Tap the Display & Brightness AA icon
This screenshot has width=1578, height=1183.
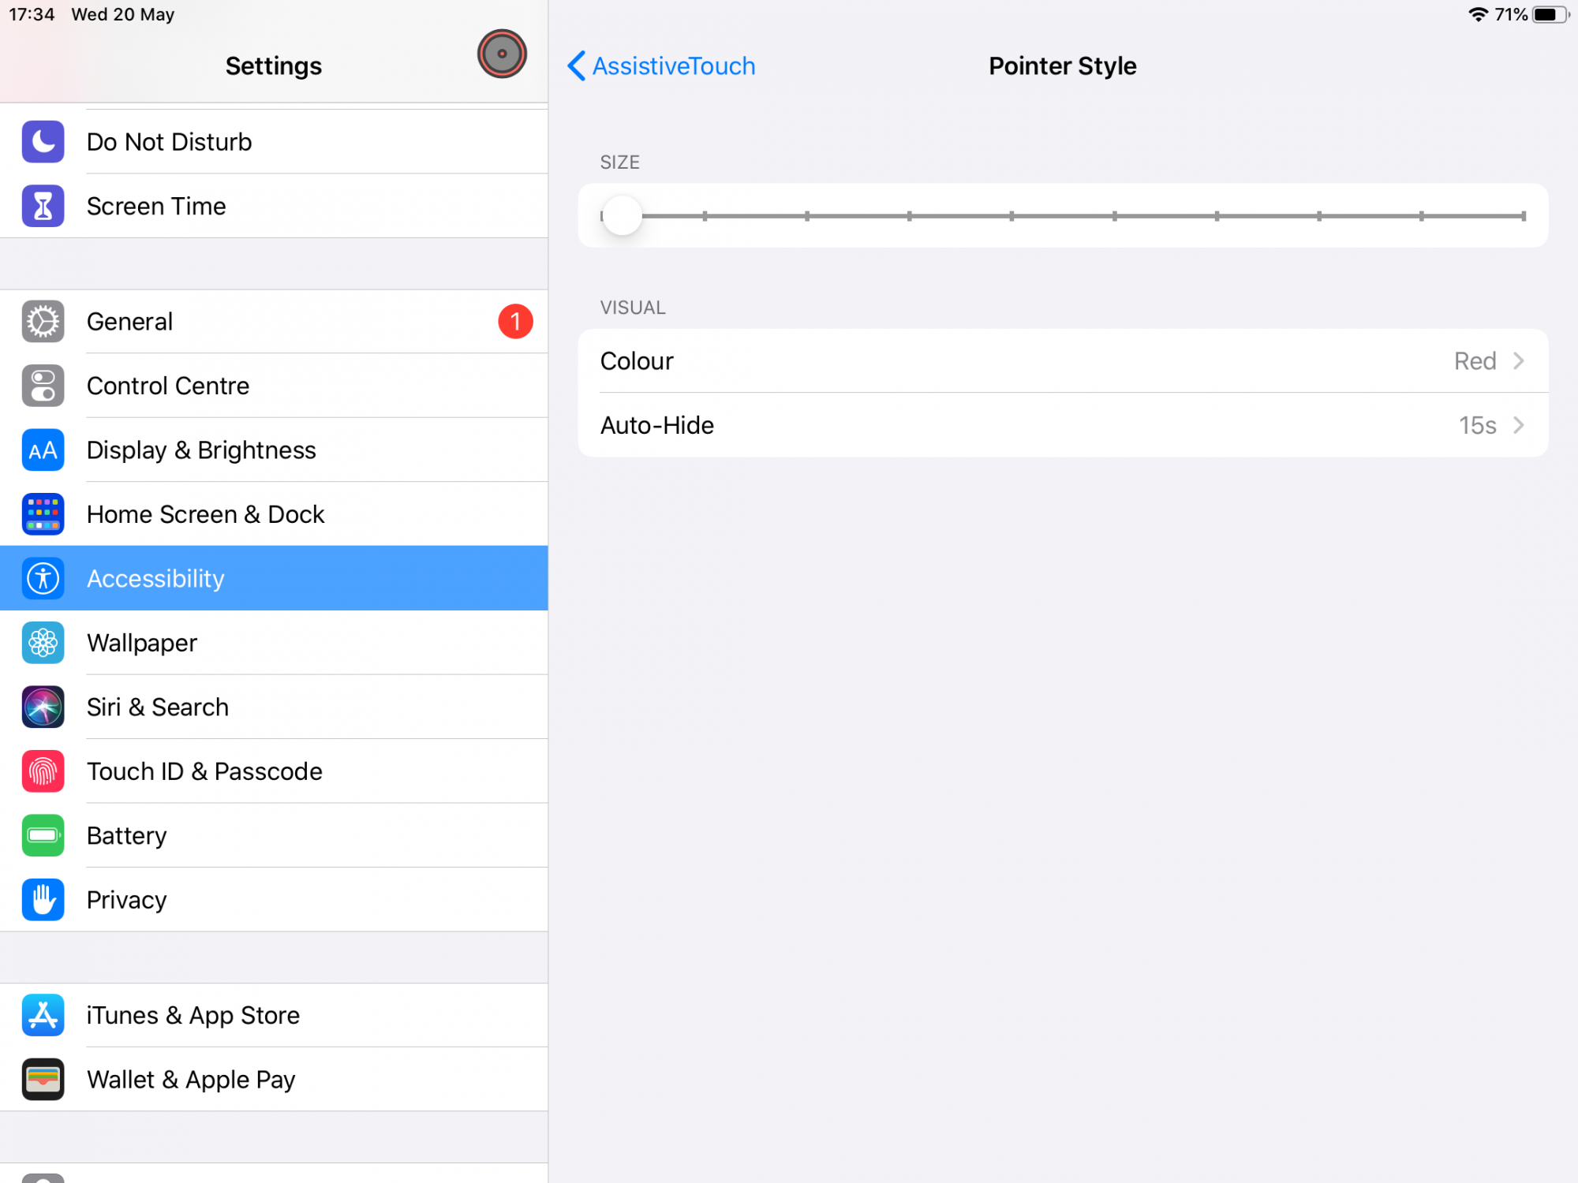43,450
